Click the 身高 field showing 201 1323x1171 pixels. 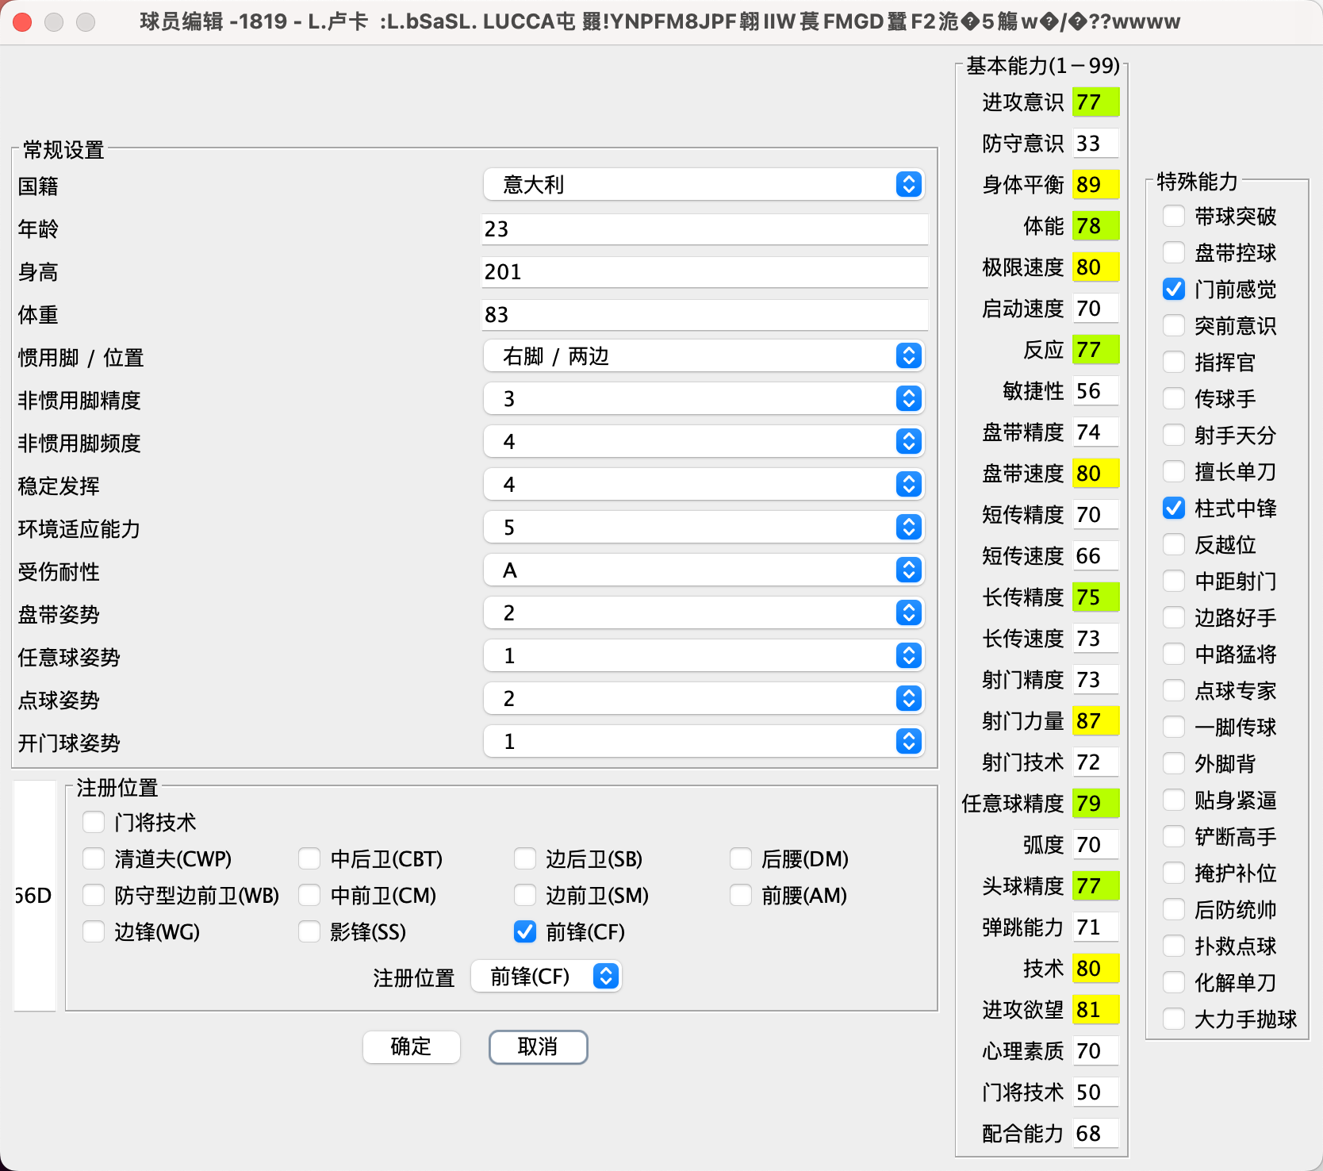click(705, 272)
